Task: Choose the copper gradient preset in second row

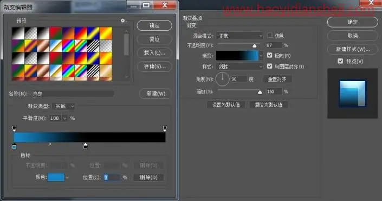Action: coord(43,46)
